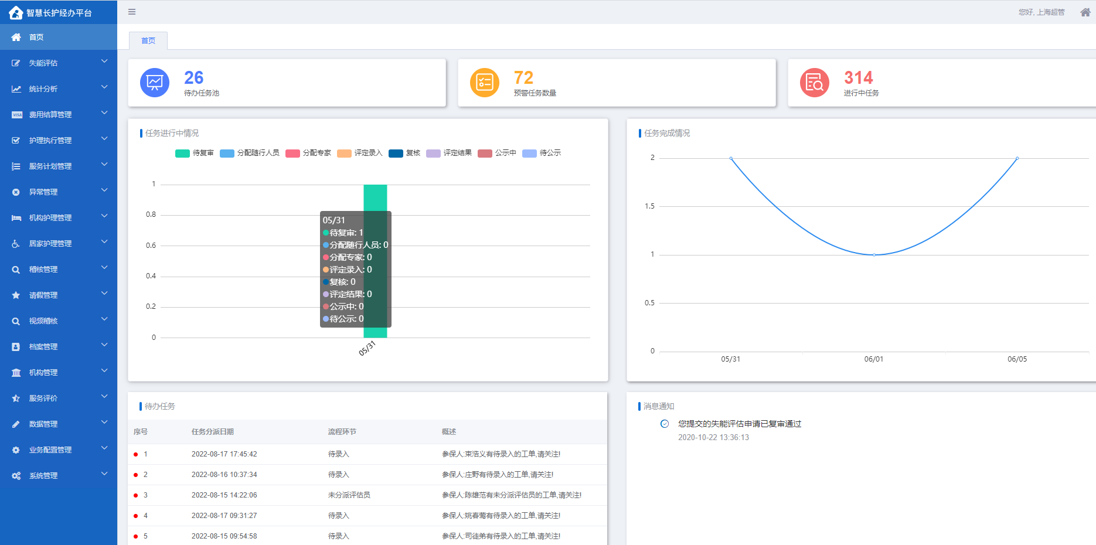Toggle the 评定录入 legend series
This screenshot has width=1096, height=545.
[x=360, y=153]
